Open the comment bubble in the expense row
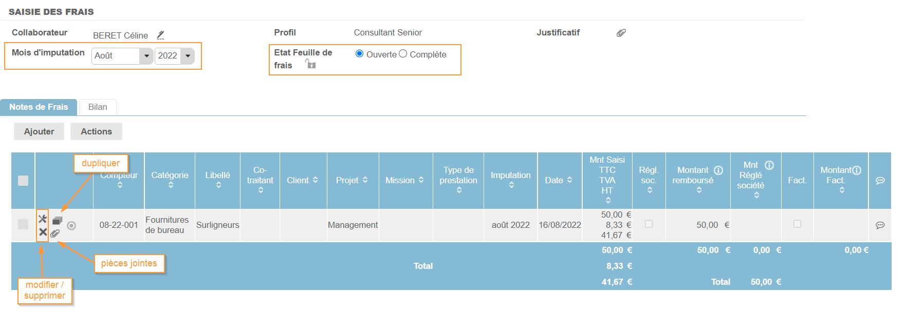The width and height of the screenshot is (907, 331). (x=880, y=225)
